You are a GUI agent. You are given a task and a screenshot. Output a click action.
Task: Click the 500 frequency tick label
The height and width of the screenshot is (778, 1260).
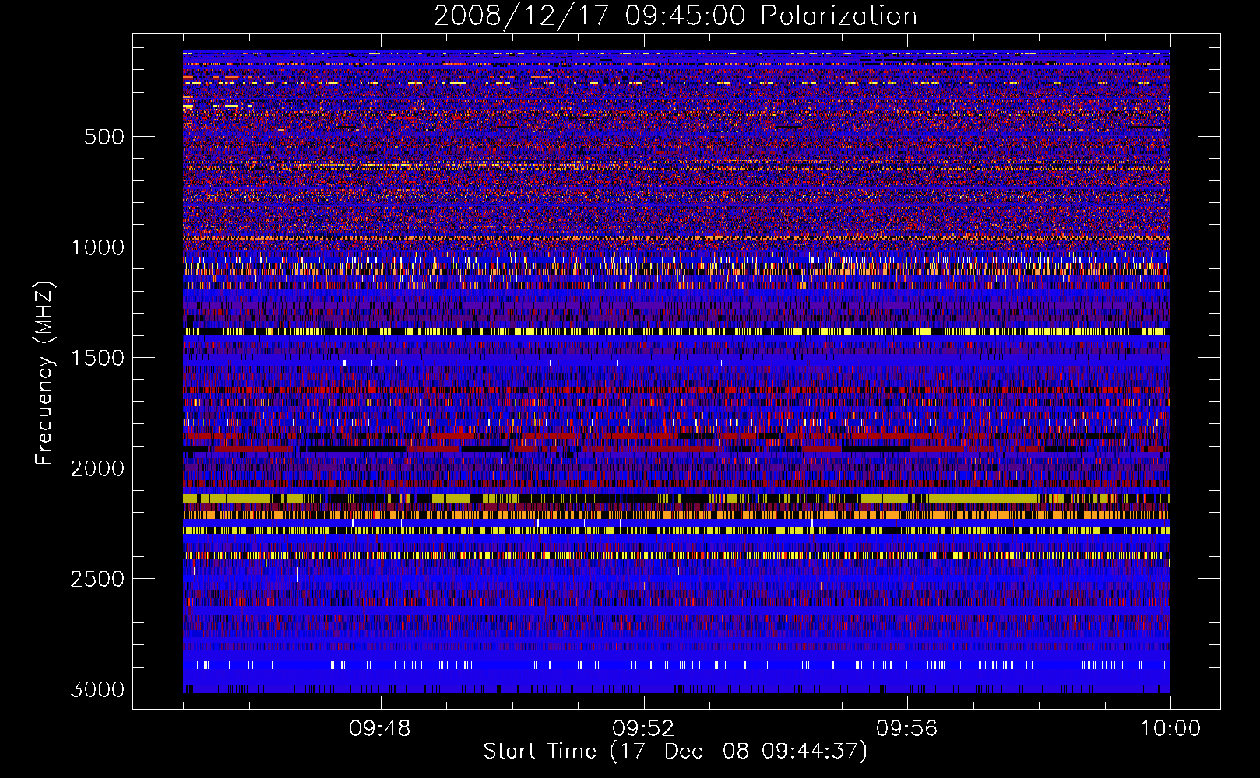click(104, 137)
